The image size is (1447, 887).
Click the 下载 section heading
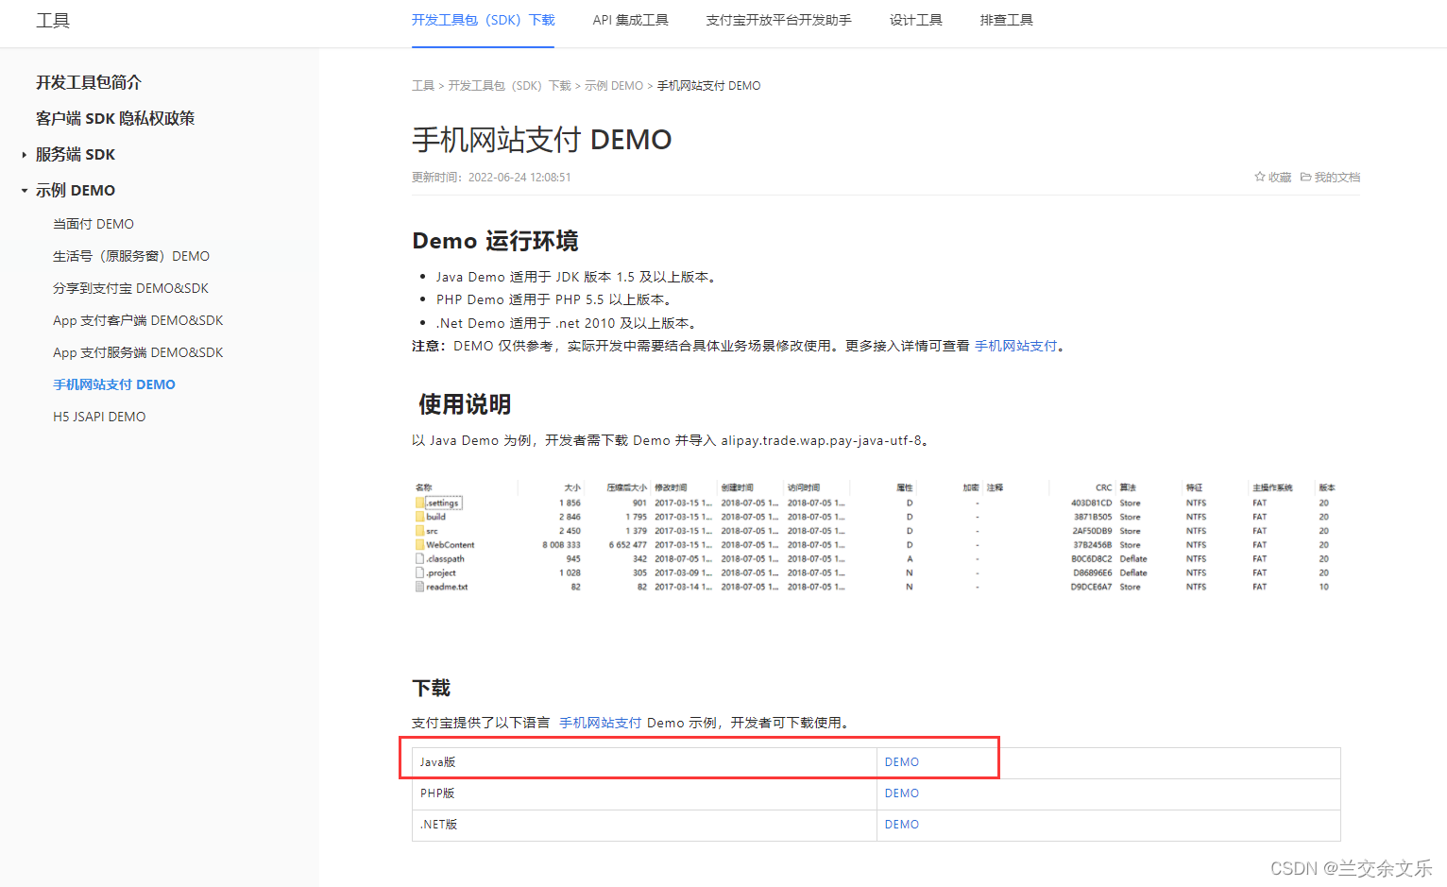tap(432, 688)
